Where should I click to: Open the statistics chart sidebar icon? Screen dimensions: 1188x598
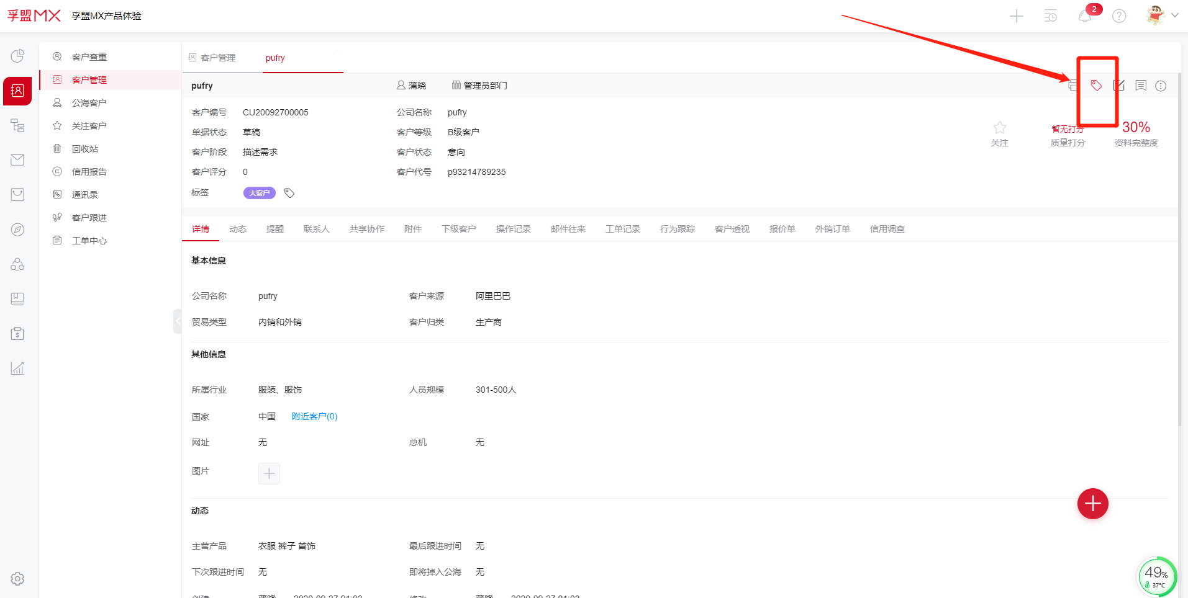[x=17, y=368]
